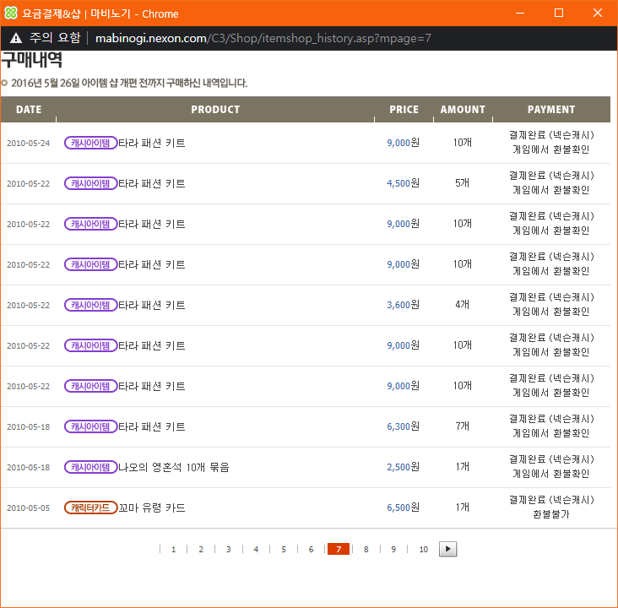Screen dimensions: 618x608
Task: Click the PAYMENT column header
Action: coord(551,109)
